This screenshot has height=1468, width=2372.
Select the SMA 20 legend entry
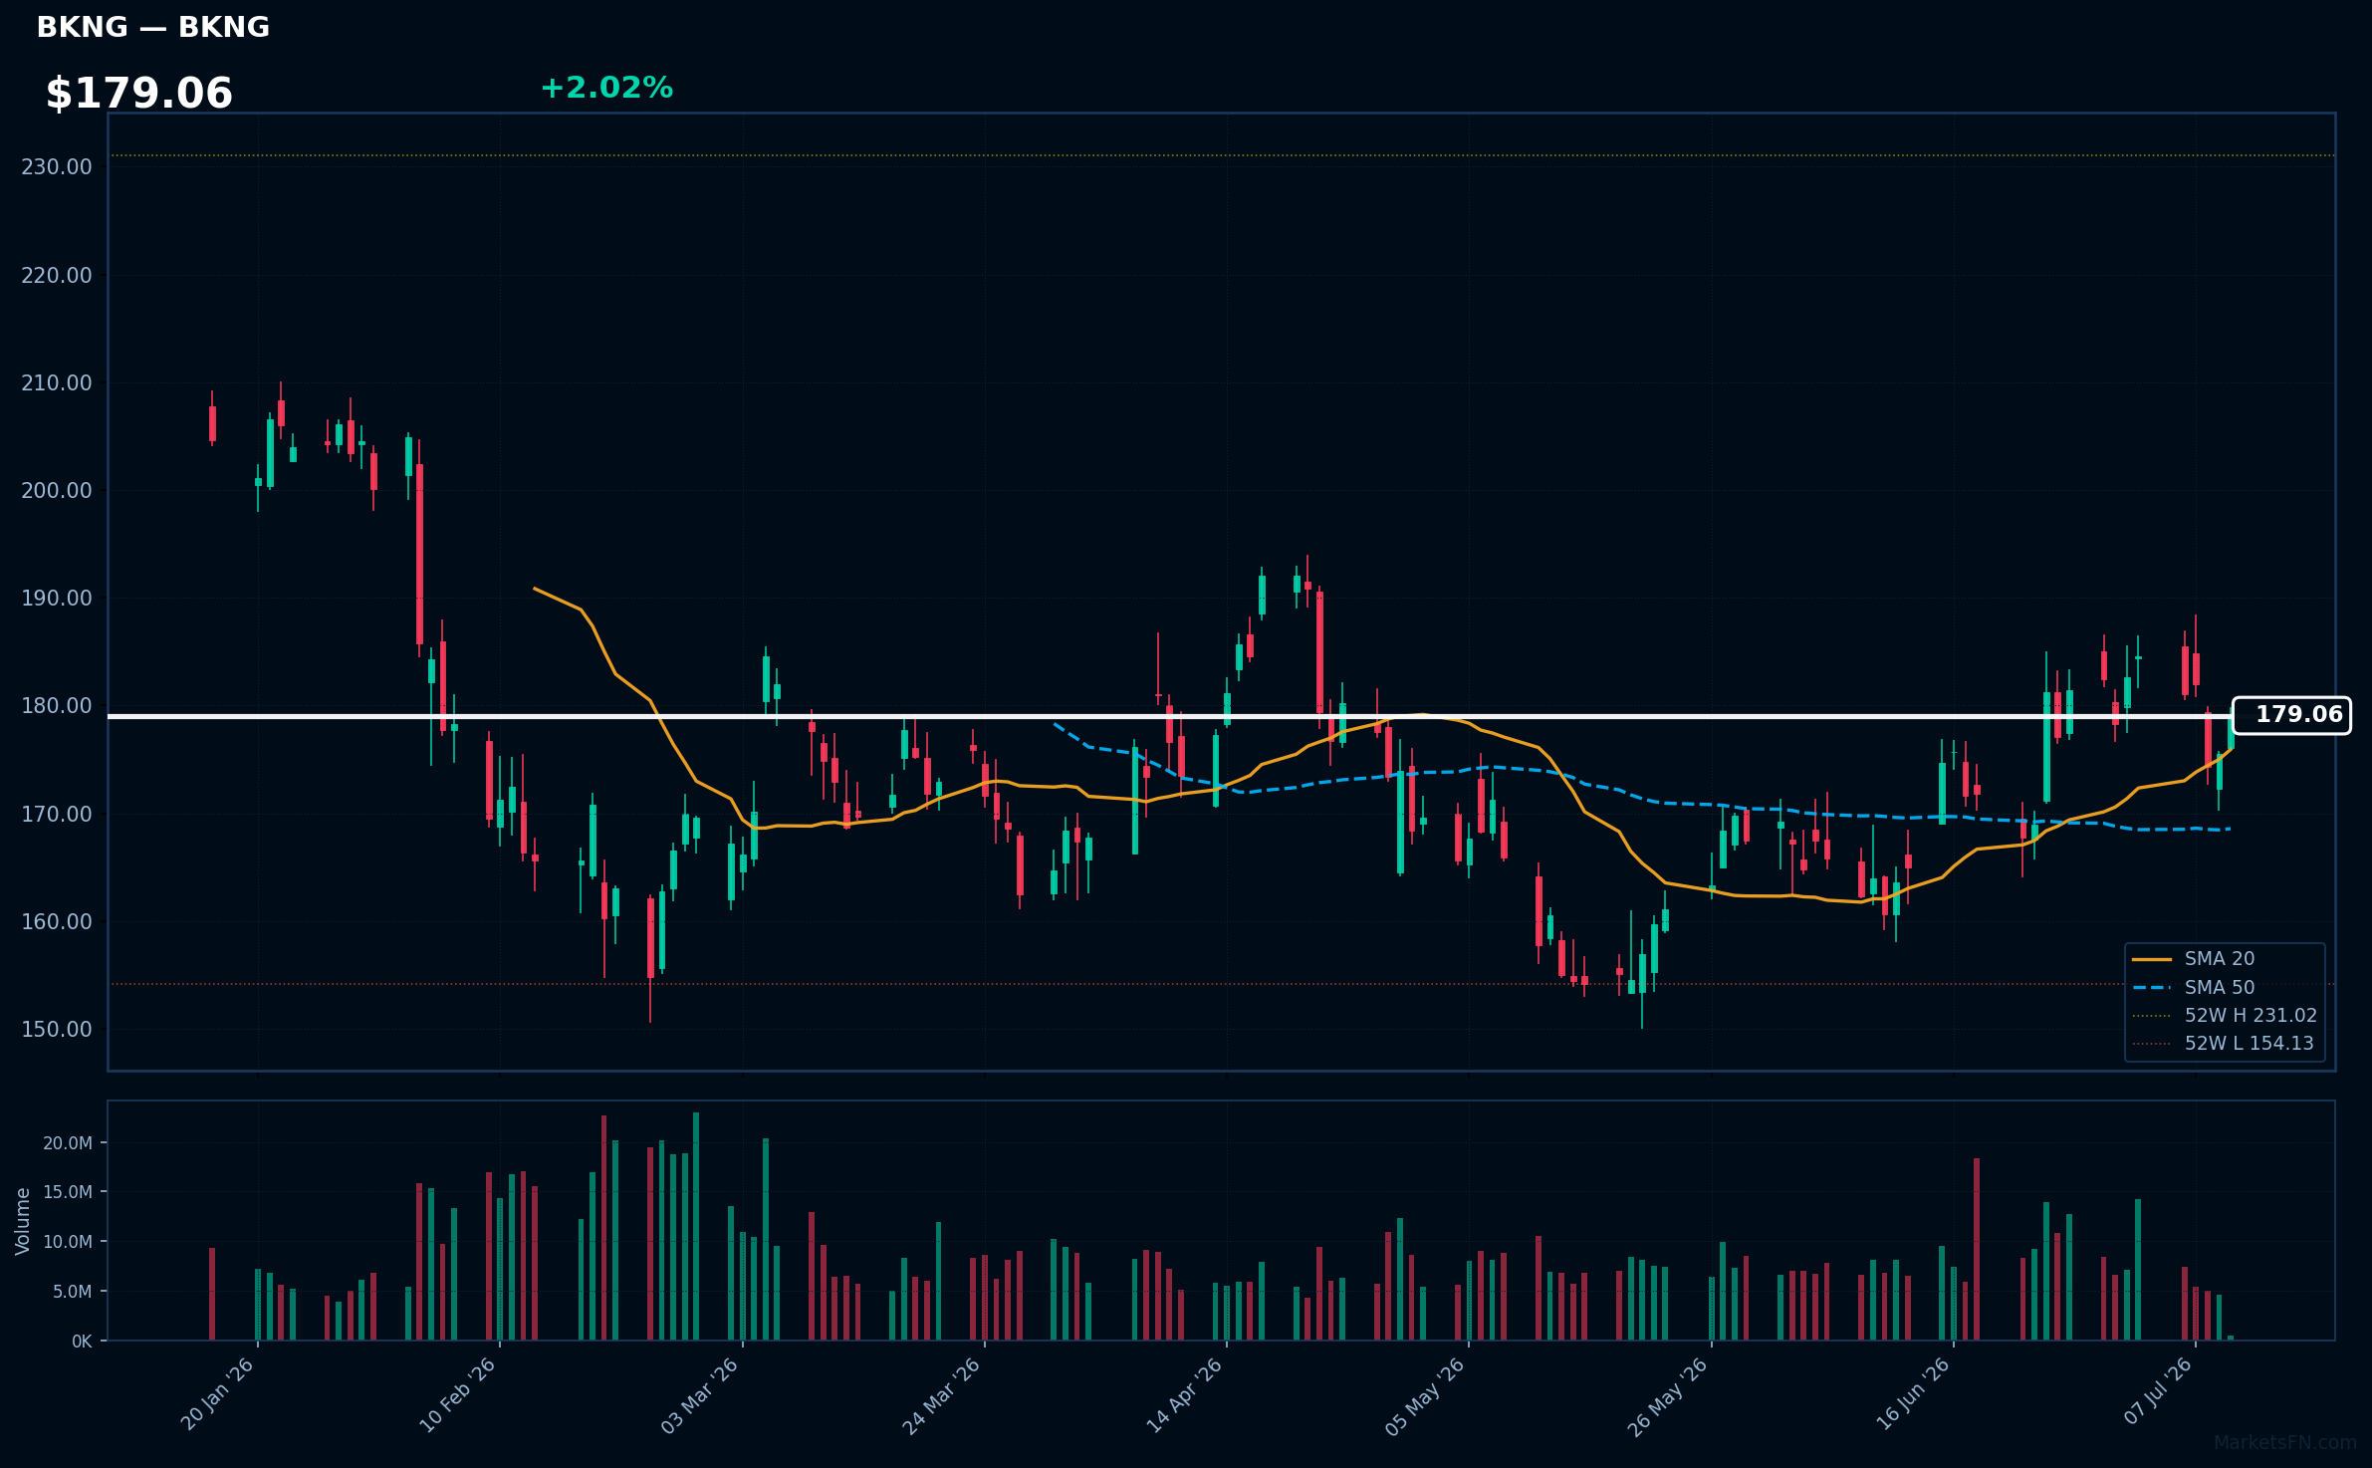[2193, 959]
